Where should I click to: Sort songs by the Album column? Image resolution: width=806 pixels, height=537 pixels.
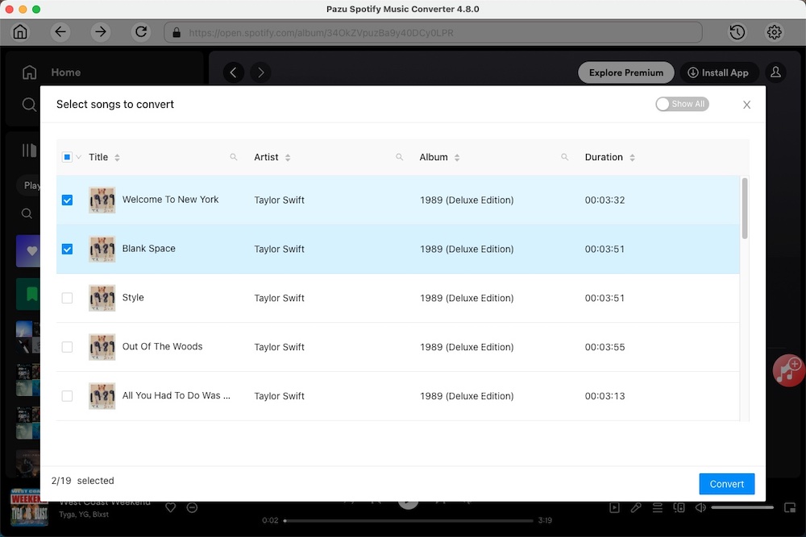click(457, 158)
